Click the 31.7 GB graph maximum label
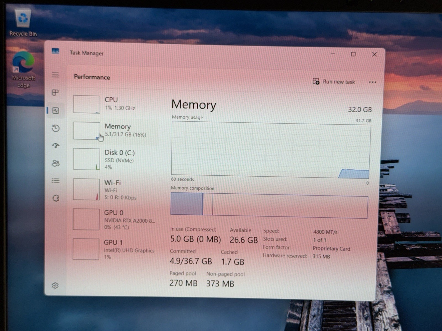 click(363, 121)
